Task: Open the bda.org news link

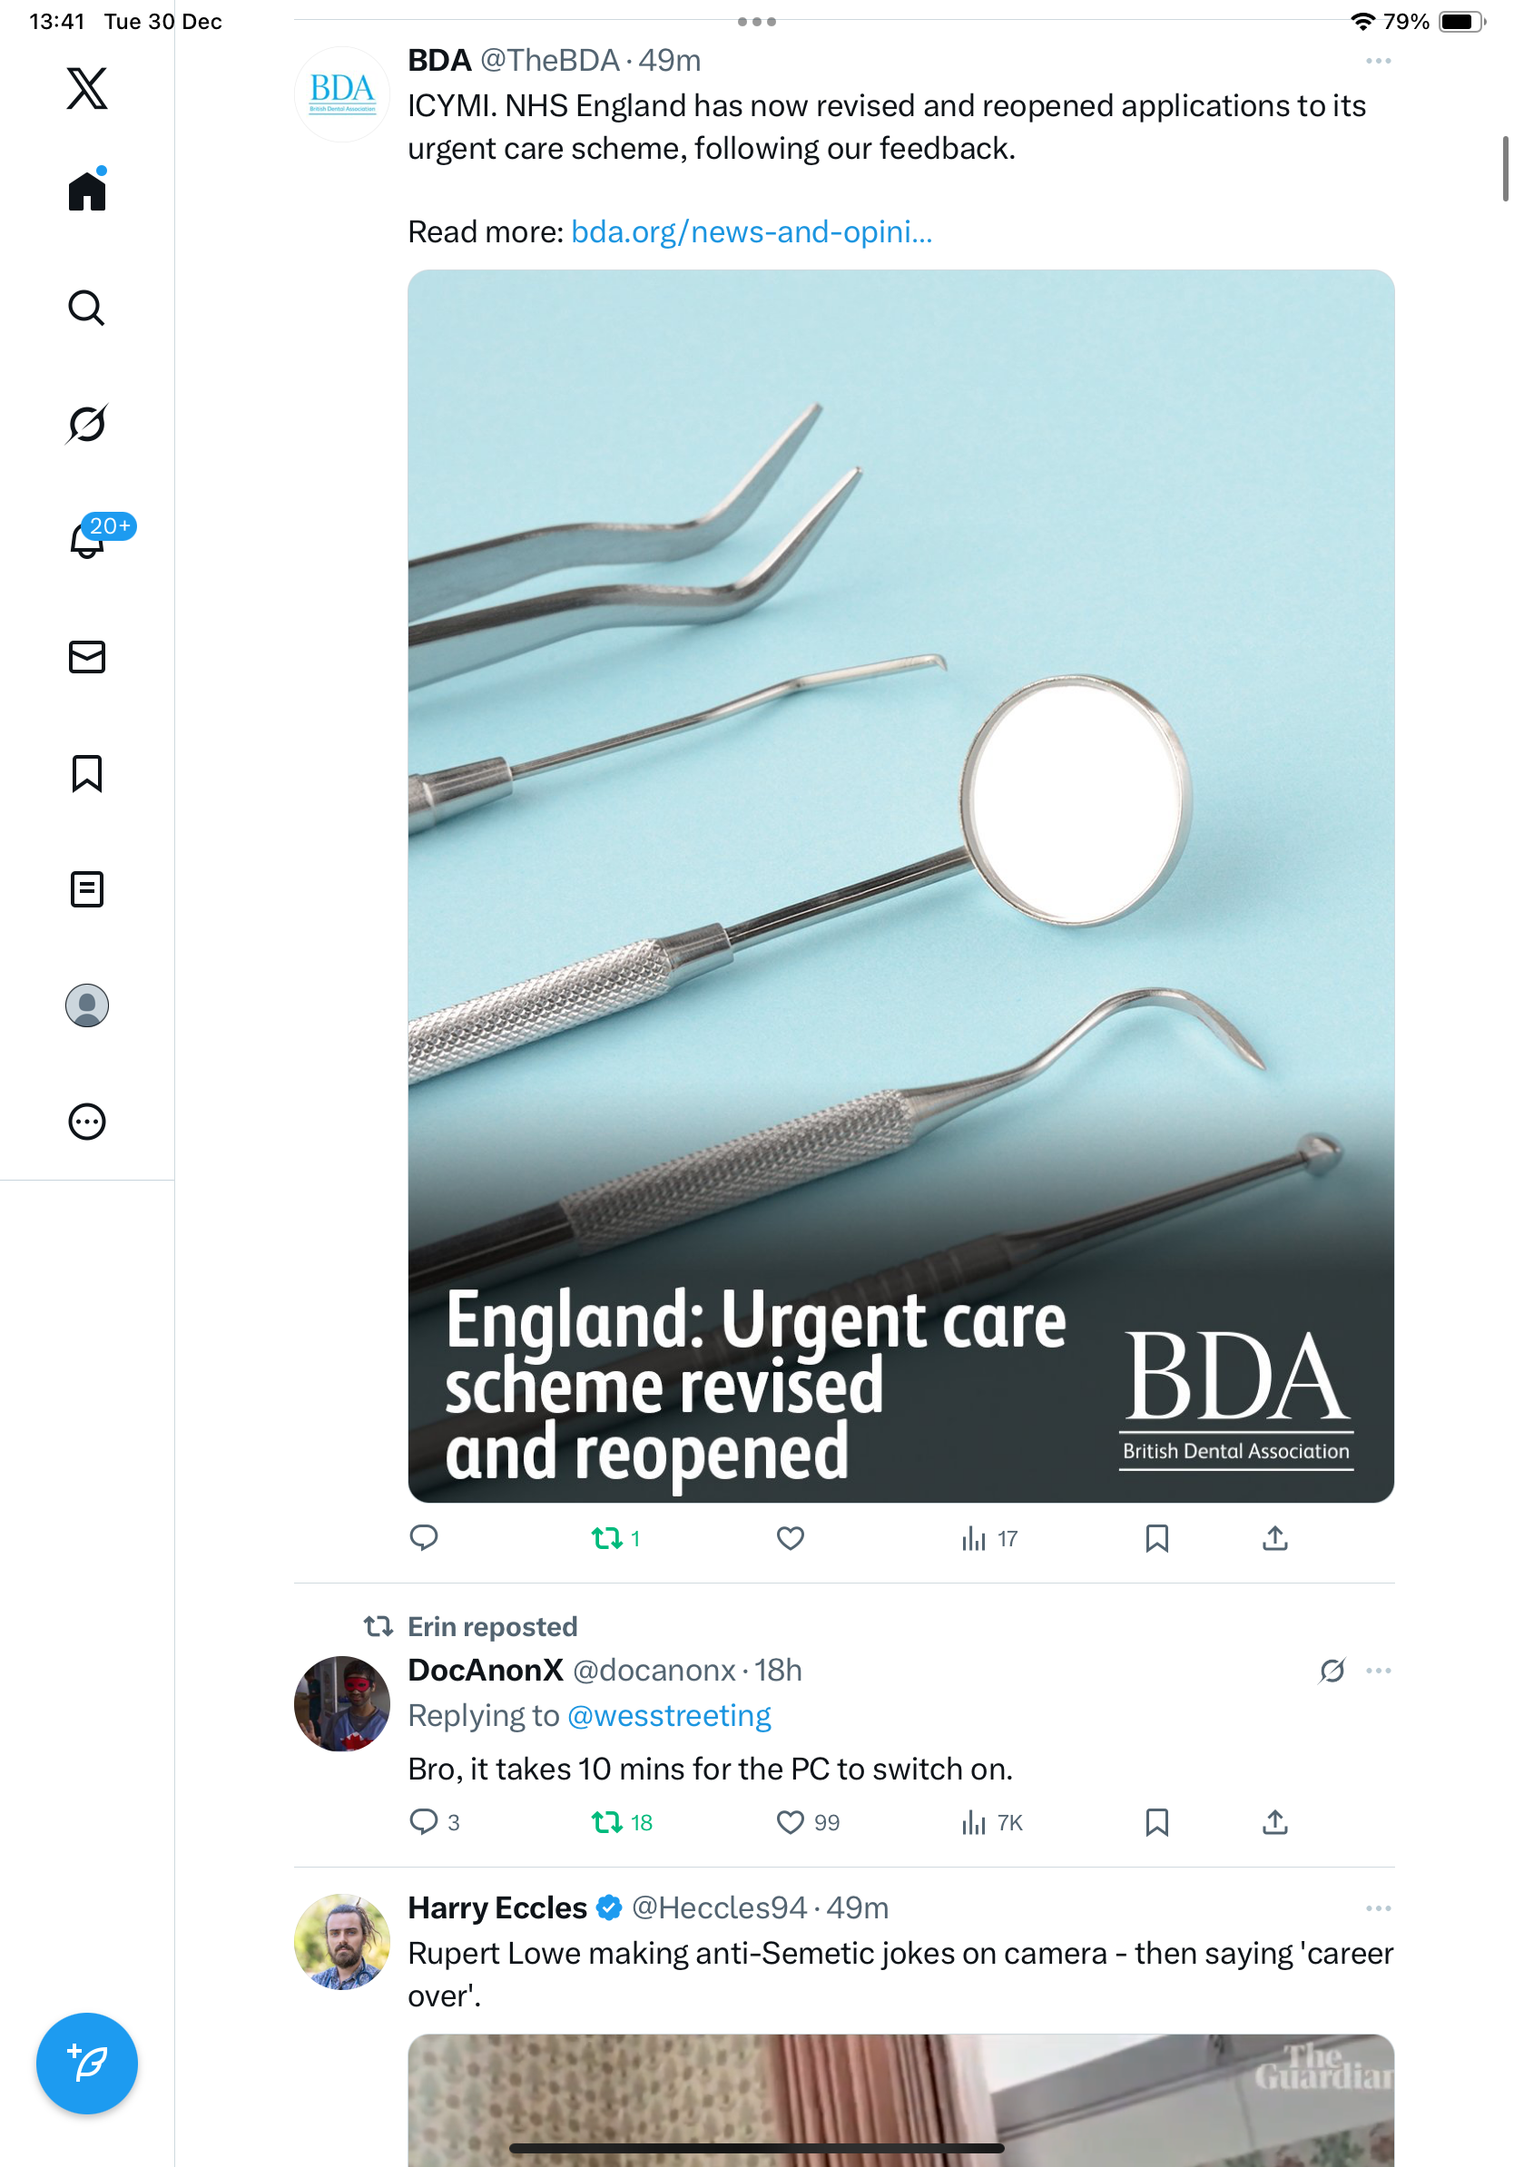Action: (752, 232)
